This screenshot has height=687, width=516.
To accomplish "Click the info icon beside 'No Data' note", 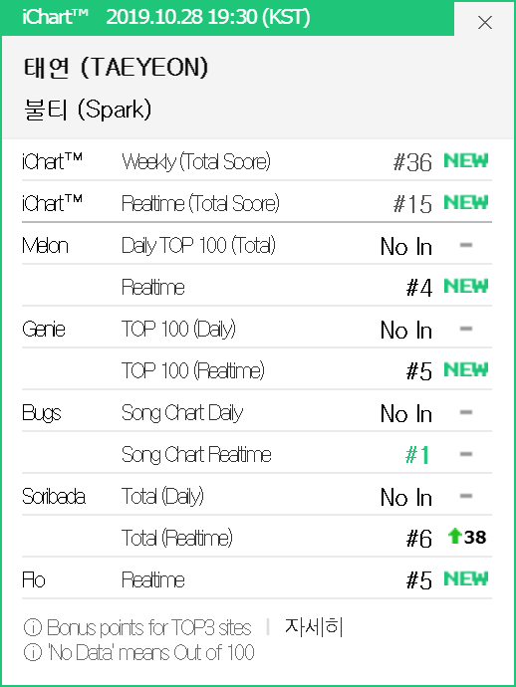I will coord(33,652).
